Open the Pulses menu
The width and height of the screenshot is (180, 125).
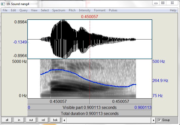click(113, 10)
